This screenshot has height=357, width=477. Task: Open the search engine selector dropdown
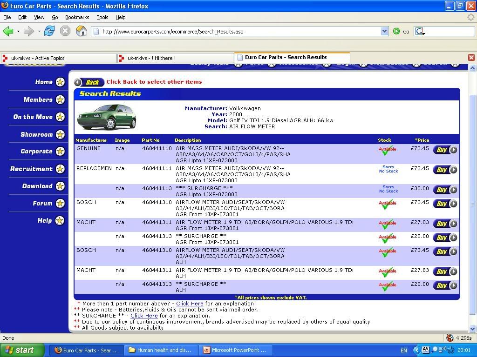coord(421,31)
